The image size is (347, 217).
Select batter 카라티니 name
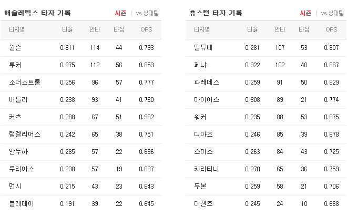click(x=206, y=169)
